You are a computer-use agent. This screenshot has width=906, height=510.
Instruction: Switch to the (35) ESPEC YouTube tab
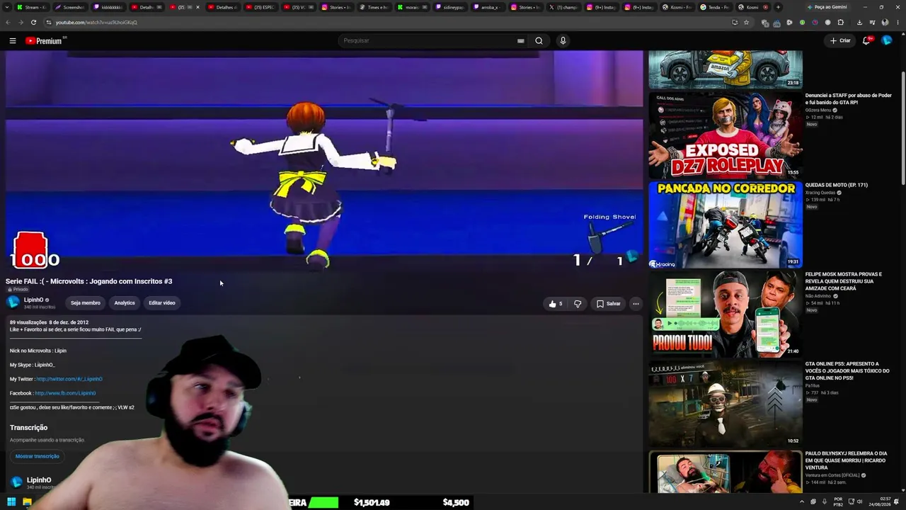tap(260, 7)
